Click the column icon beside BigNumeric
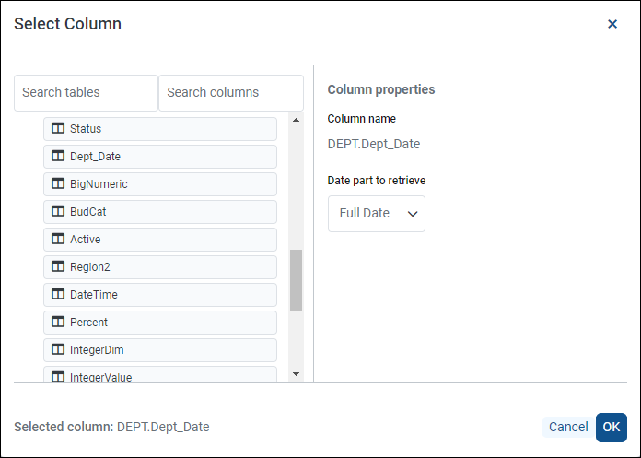This screenshot has width=641, height=458. pyautogui.click(x=58, y=183)
